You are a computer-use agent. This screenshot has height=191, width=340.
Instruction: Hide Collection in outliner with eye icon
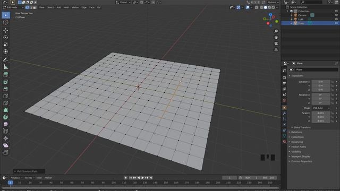pos(336,11)
